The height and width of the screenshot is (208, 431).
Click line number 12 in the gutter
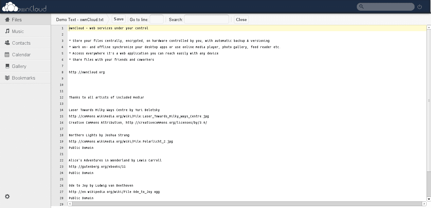click(x=62, y=97)
